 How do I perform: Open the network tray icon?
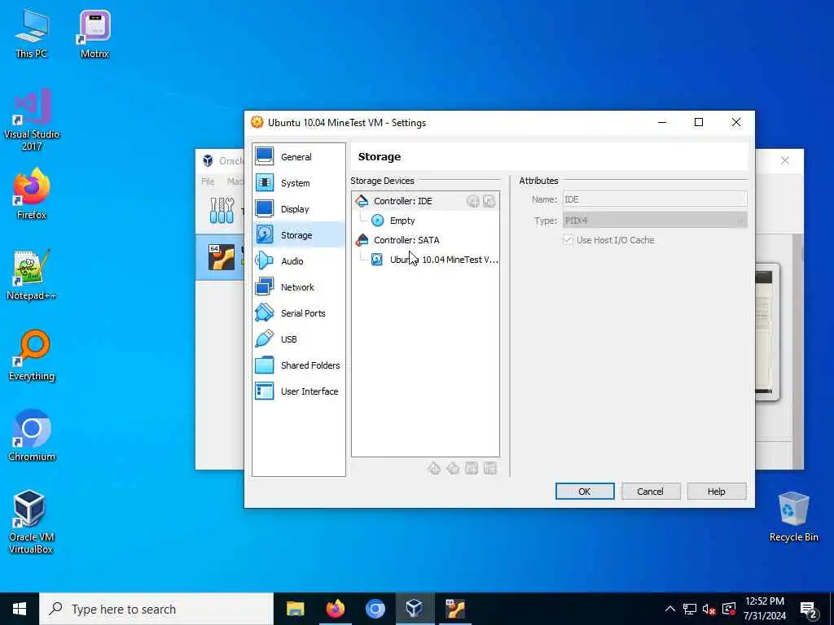tap(690, 609)
